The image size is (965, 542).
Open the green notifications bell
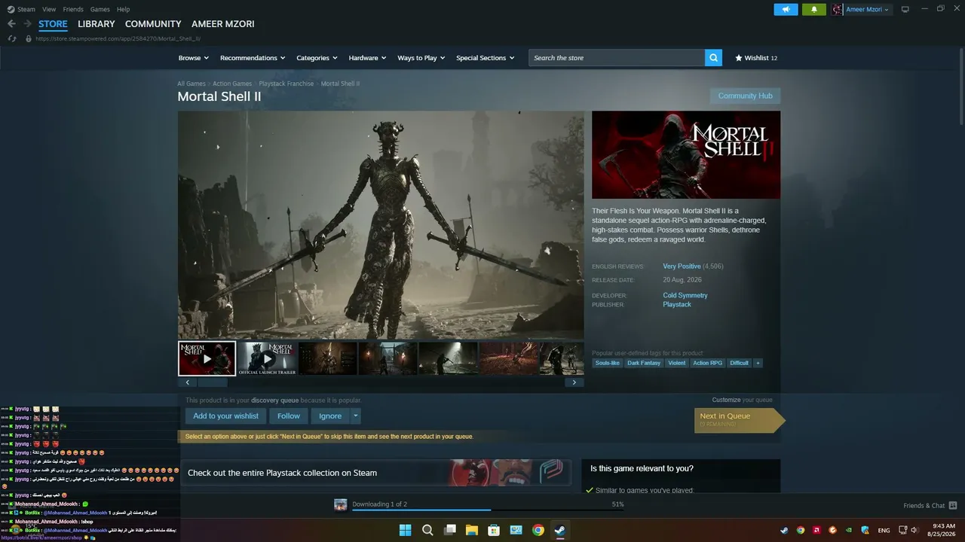(813, 9)
